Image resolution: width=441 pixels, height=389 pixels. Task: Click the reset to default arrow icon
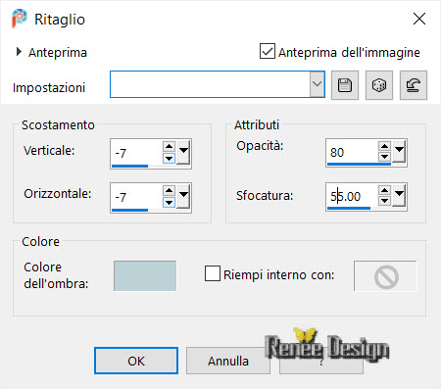pos(414,85)
